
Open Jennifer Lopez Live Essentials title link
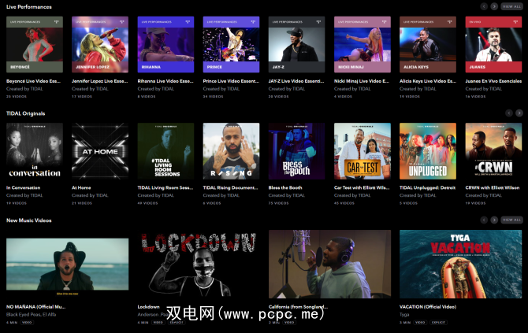coord(99,81)
